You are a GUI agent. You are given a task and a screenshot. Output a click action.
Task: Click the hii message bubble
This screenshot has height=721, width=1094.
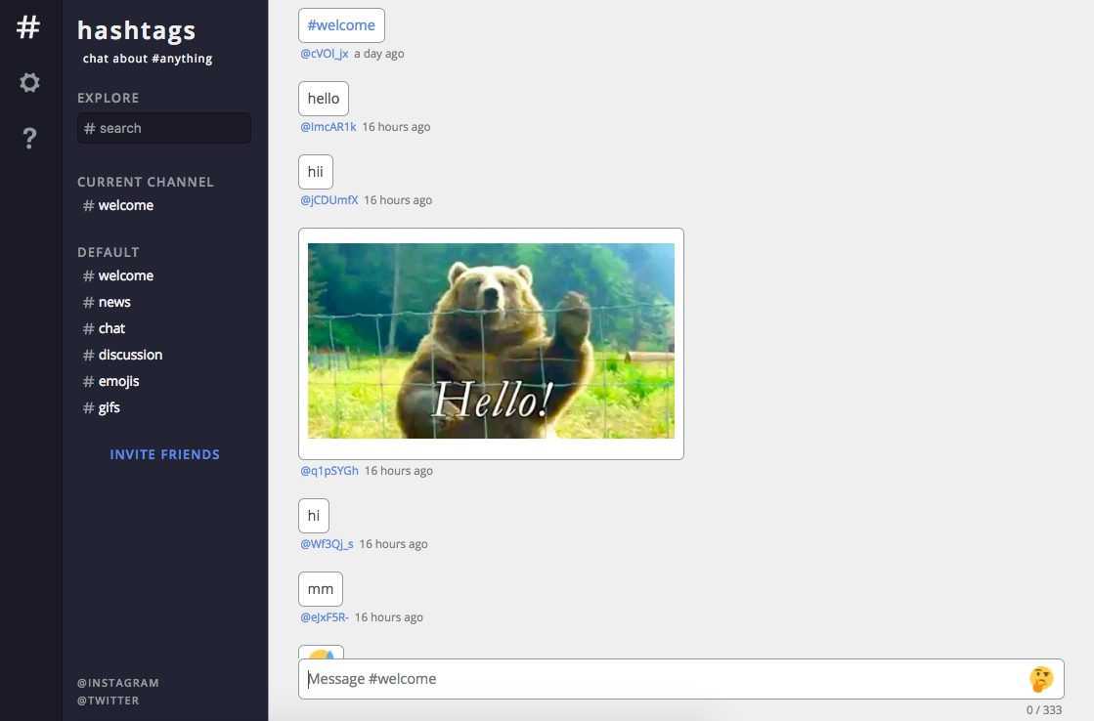pos(316,172)
